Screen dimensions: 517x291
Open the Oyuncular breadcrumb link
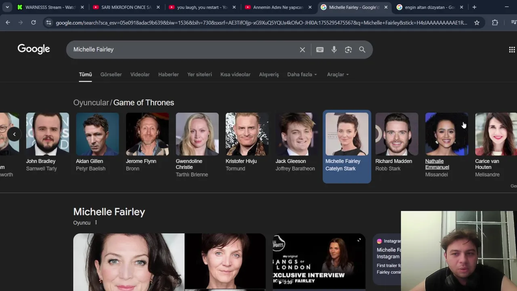[91, 103]
